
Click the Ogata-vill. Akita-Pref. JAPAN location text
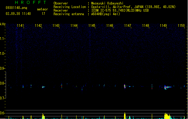pos(133,7)
